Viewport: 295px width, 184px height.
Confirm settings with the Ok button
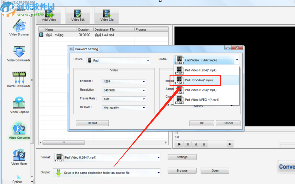(202, 123)
